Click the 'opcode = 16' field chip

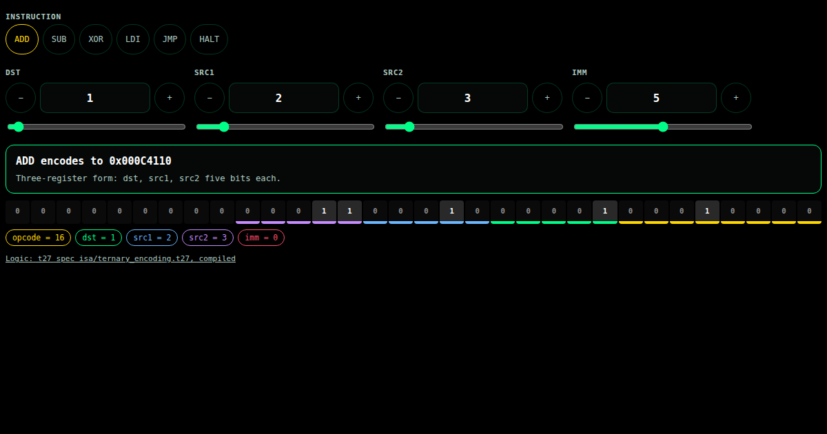click(38, 238)
